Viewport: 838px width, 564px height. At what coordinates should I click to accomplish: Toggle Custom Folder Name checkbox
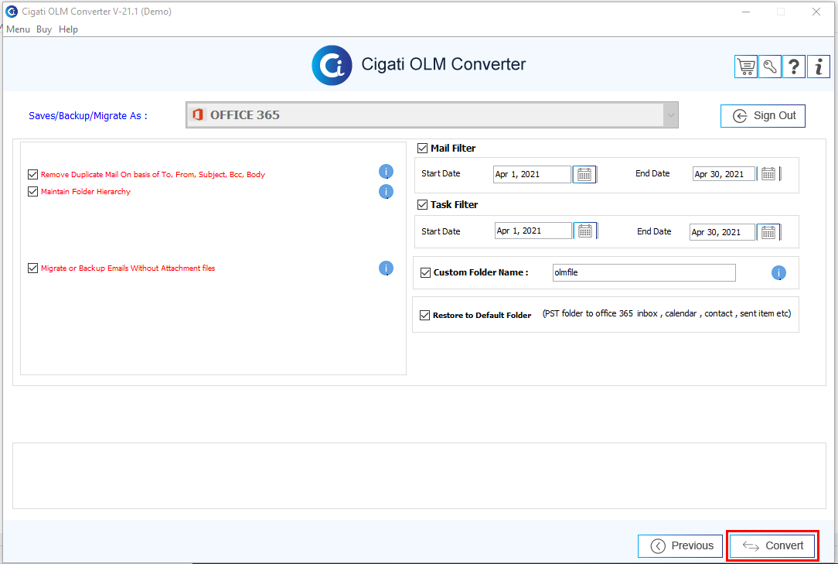click(425, 272)
